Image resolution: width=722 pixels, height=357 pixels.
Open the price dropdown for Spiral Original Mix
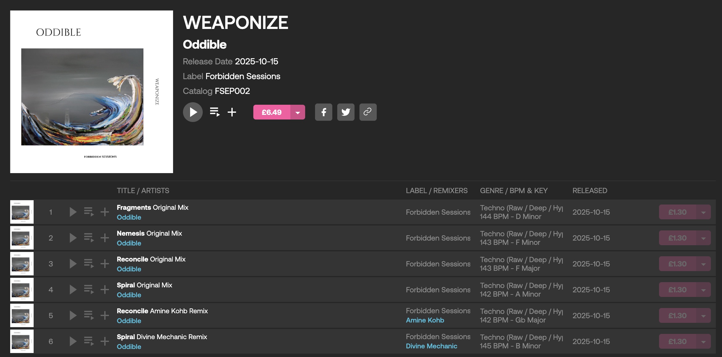pyautogui.click(x=703, y=290)
